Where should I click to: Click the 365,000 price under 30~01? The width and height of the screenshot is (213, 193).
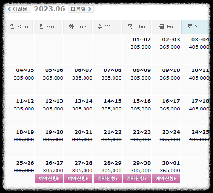(x=170, y=170)
